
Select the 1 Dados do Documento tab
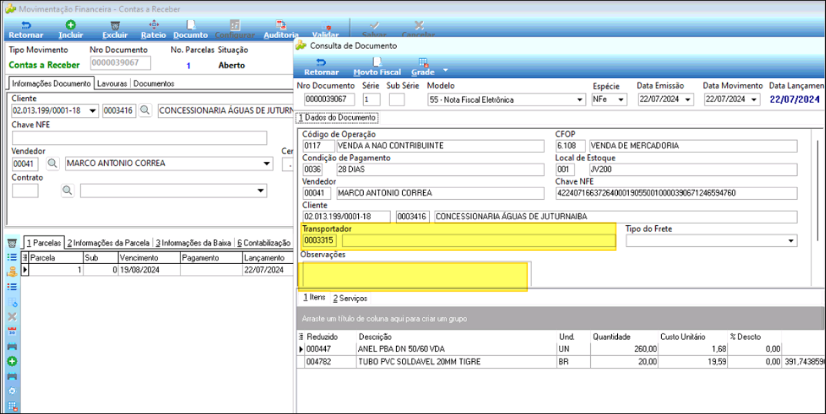tap(337, 118)
